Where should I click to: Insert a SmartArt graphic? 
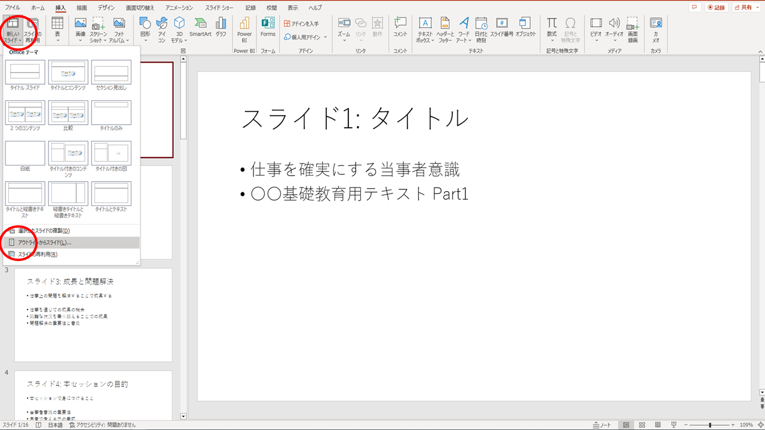201,27
